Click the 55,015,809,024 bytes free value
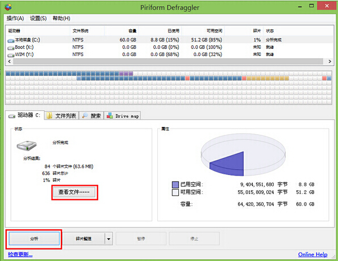338x261 pixels. coord(256,192)
